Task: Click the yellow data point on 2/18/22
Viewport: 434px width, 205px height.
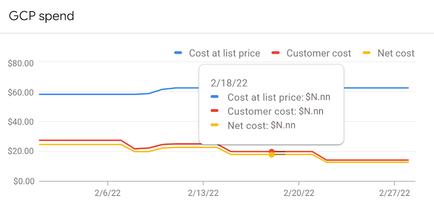Action: (272, 155)
